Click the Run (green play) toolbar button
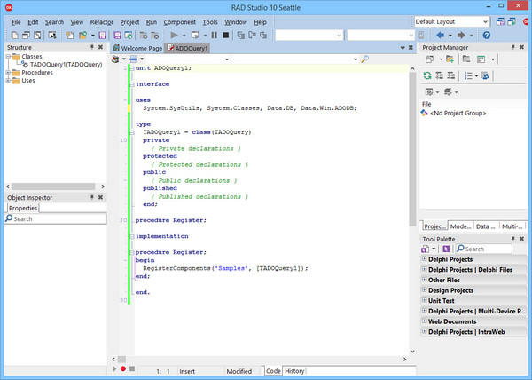The width and height of the screenshot is (532, 380). click(174, 36)
